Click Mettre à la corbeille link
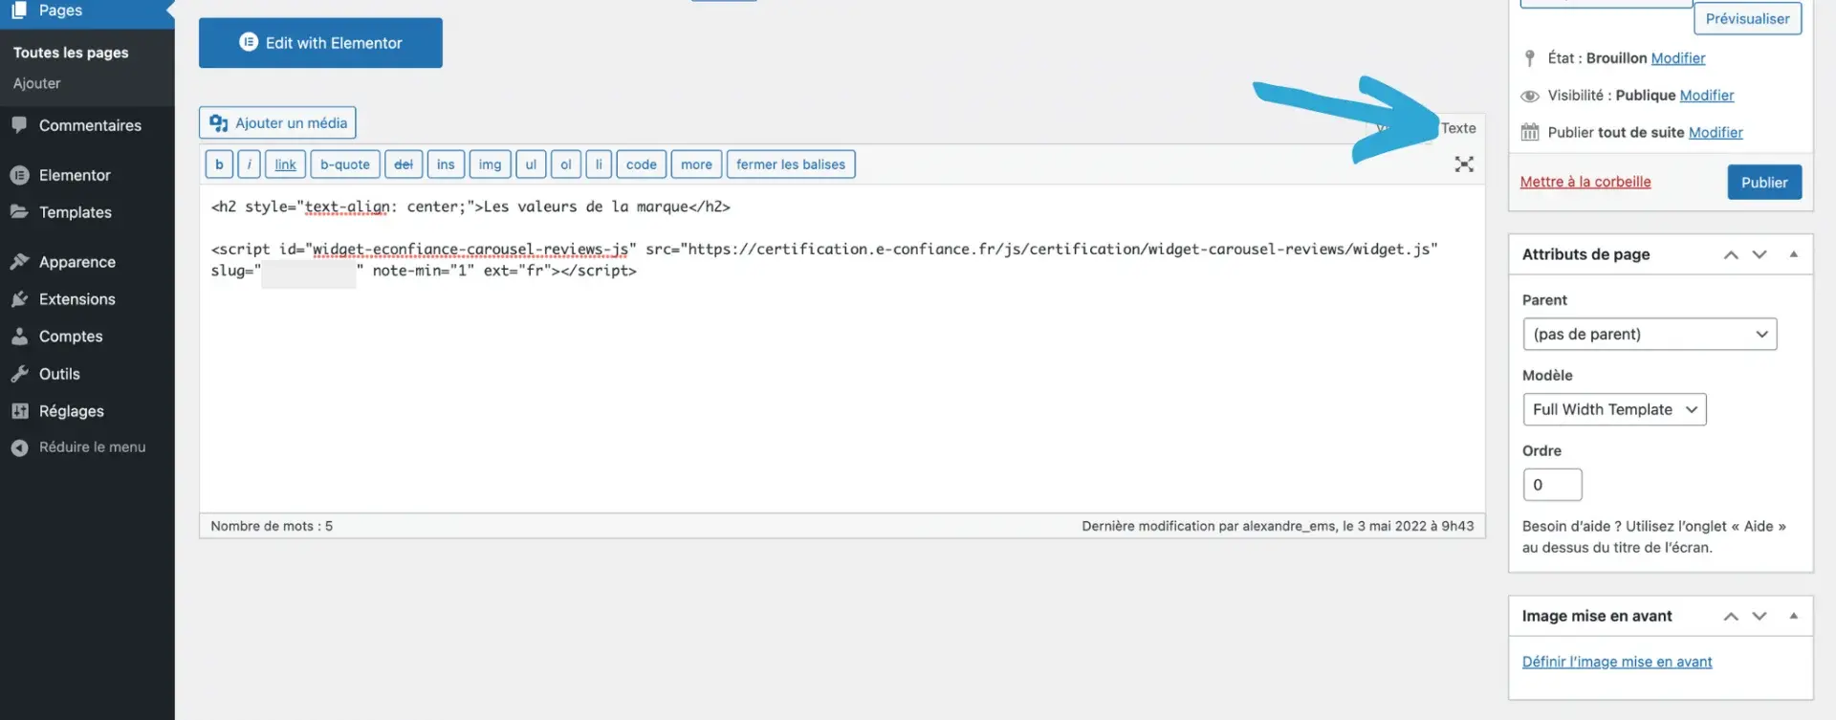 click(1585, 182)
